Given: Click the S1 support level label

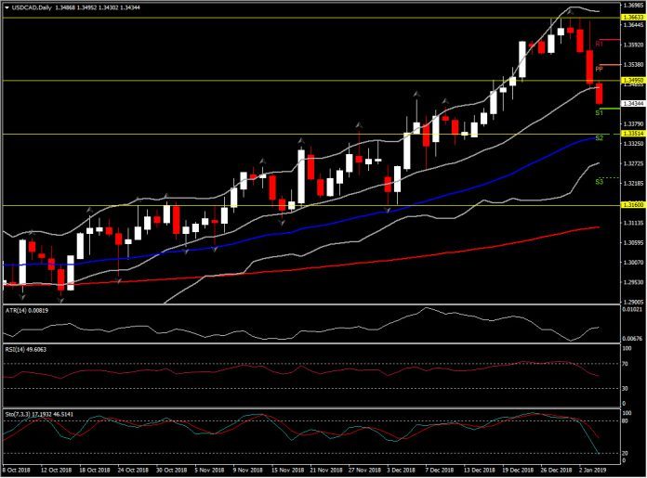Looking at the screenshot, I should click(x=600, y=112).
